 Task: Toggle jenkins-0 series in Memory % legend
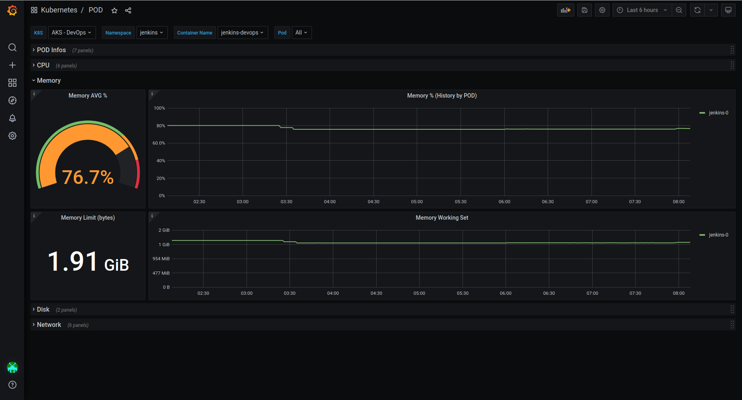714,113
